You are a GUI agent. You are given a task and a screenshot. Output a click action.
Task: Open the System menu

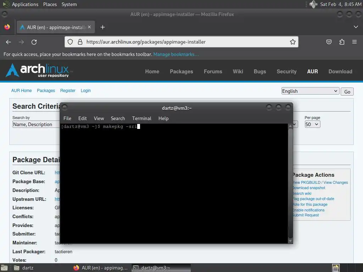pos(69,4)
